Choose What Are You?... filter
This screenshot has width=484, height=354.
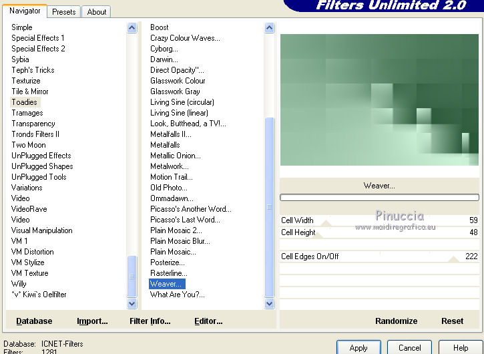[x=177, y=295]
